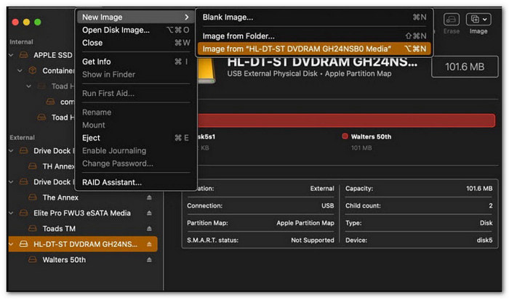The image size is (509, 299).
Task: Click the 101.6 MB size box
Action: point(465,67)
